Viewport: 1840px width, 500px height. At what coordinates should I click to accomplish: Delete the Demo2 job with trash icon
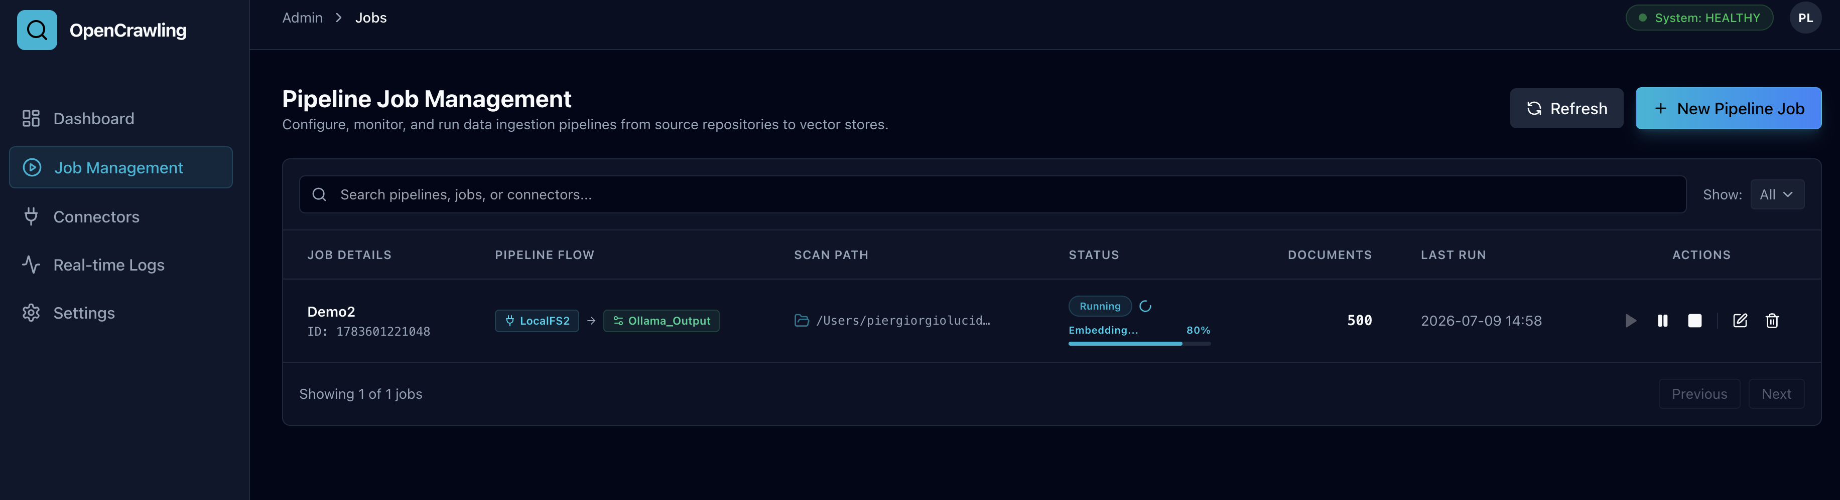point(1772,321)
